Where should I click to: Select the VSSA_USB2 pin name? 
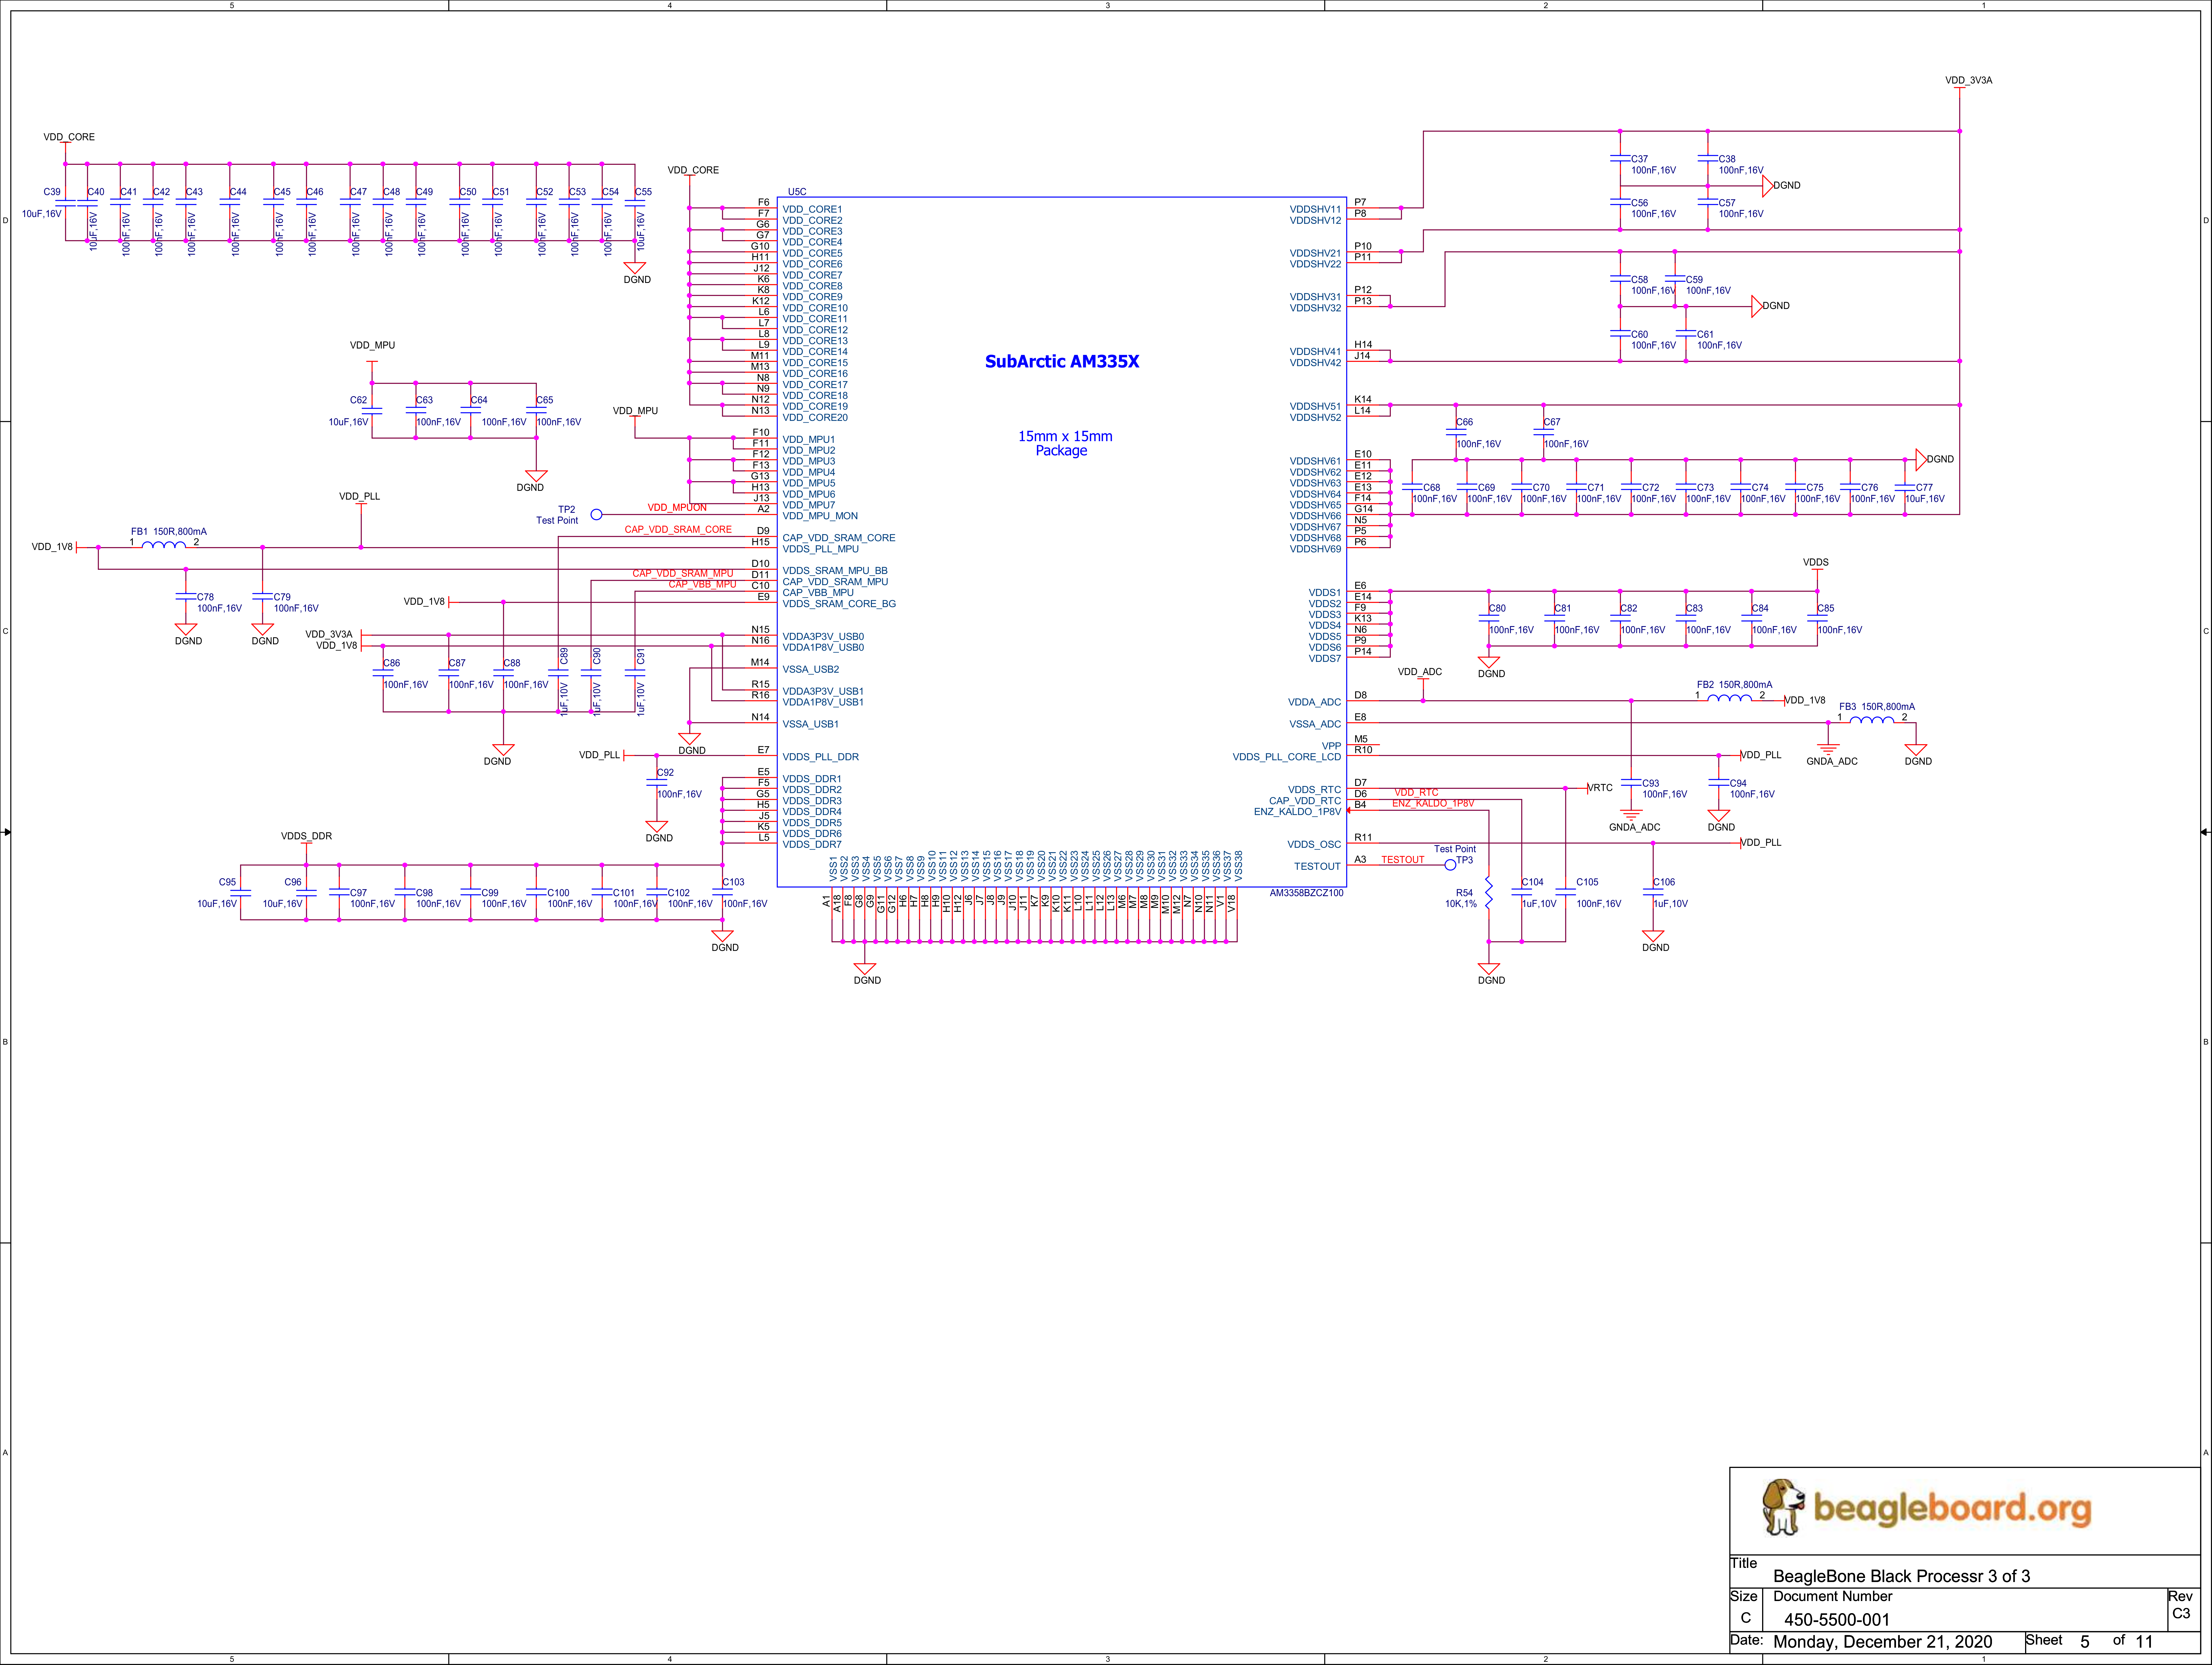click(x=811, y=669)
